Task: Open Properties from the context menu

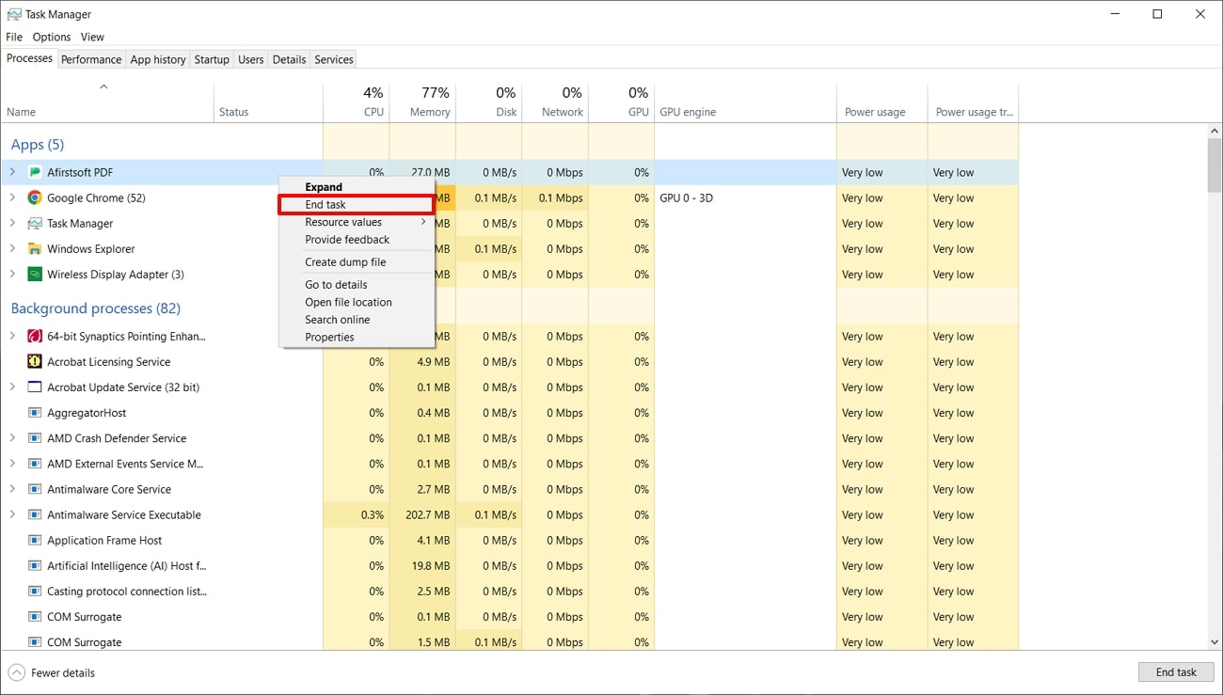Action: (357, 337)
